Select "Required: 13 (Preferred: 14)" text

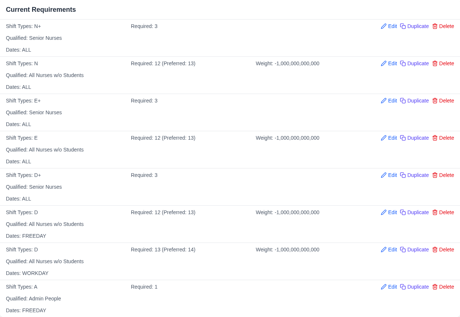[163, 250]
